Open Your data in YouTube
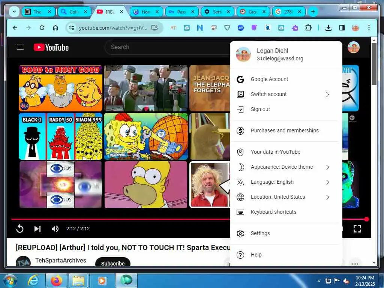The height and width of the screenshot is (288, 384). point(286,152)
